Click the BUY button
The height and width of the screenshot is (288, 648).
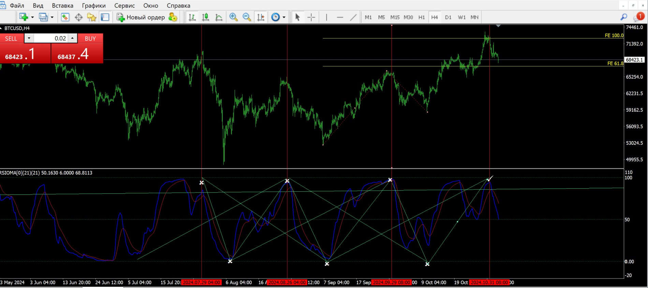[90, 38]
